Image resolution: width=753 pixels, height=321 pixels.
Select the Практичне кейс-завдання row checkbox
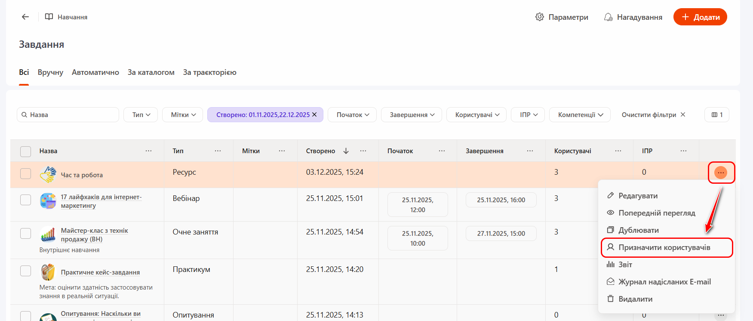pyautogui.click(x=26, y=271)
